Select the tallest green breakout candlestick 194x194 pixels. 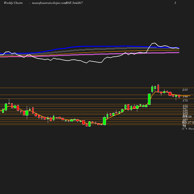149,99
